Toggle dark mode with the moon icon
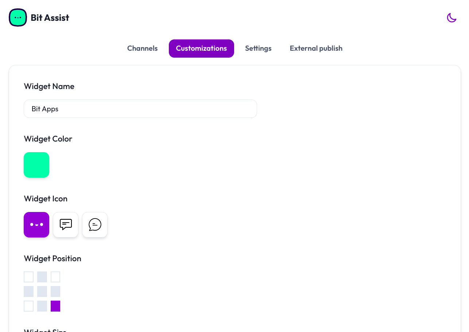Viewport: 469px width, 332px height. click(451, 18)
